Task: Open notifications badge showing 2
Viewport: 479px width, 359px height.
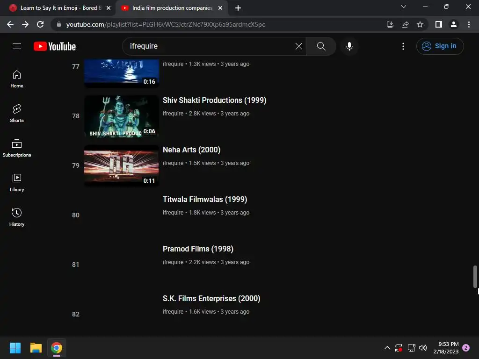Action: point(466,348)
